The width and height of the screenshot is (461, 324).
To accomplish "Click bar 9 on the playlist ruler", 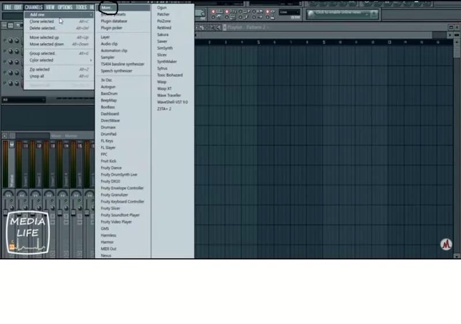I will tap(324, 42).
